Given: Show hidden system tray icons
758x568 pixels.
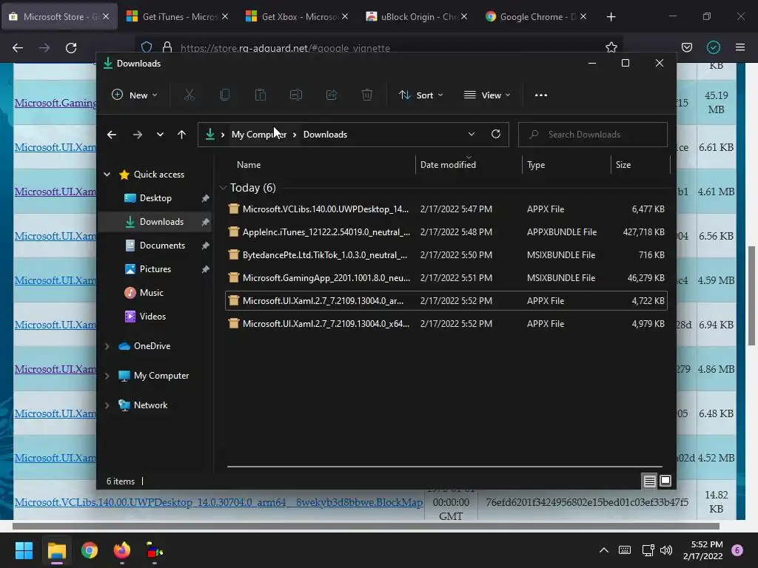Looking at the screenshot, I should point(604,550).
